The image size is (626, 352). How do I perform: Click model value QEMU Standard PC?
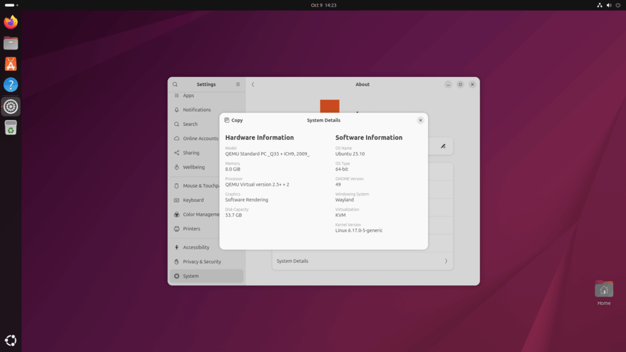(x=267, y=153)
